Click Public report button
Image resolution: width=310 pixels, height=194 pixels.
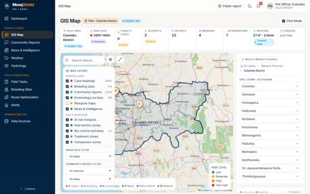pyautogui.click(x=230, y=6)
